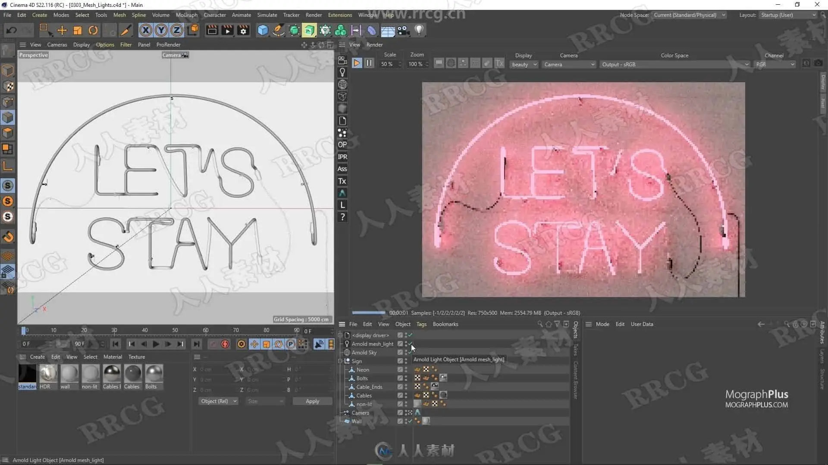The image size is (828, 465).
Task: Click the Apply button
Action: 312,401
